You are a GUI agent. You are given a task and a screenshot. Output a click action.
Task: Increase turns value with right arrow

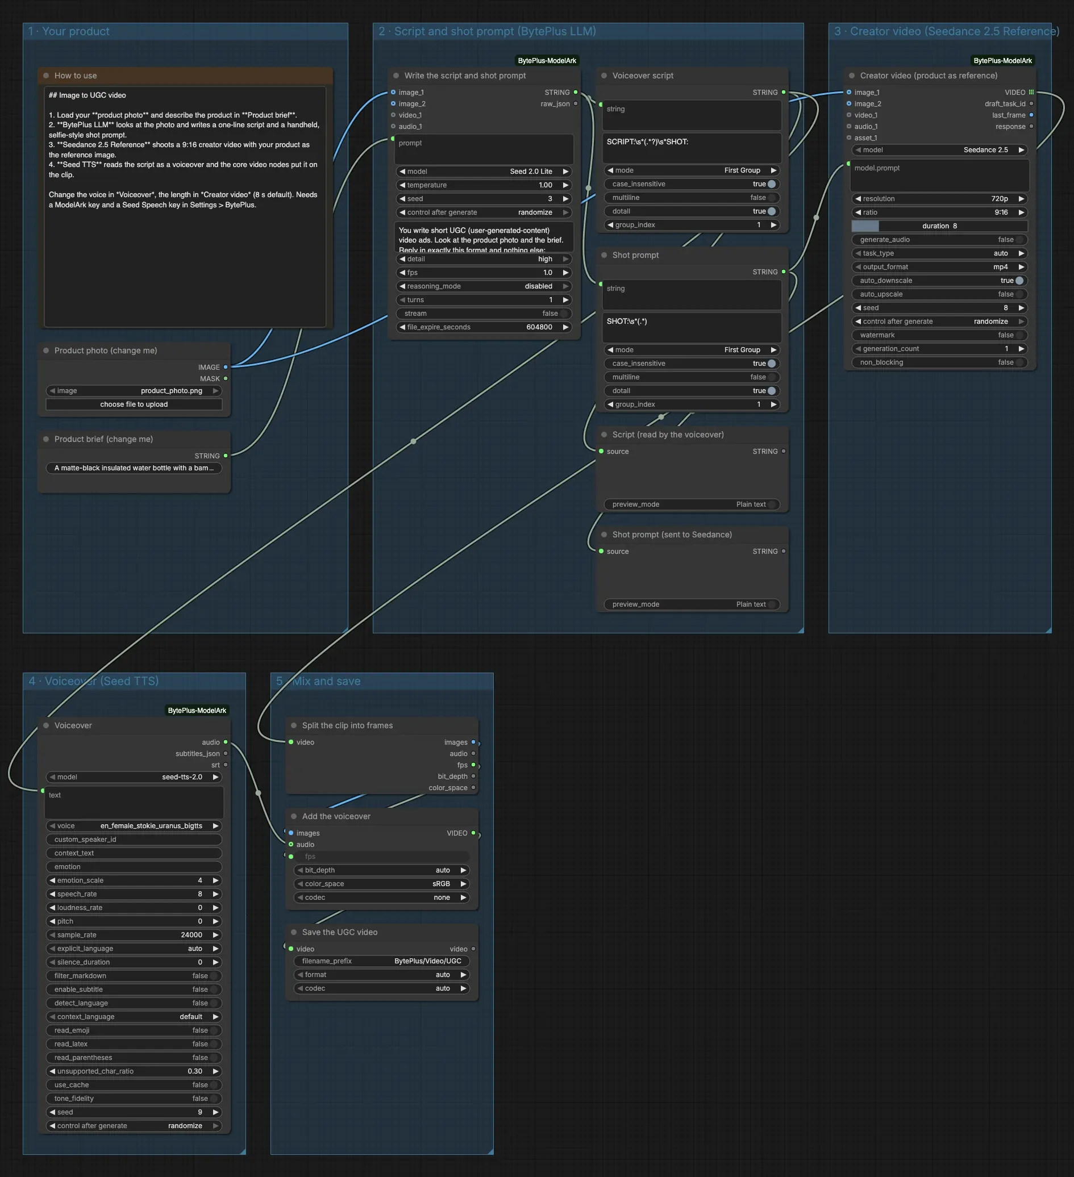point(565,300)
